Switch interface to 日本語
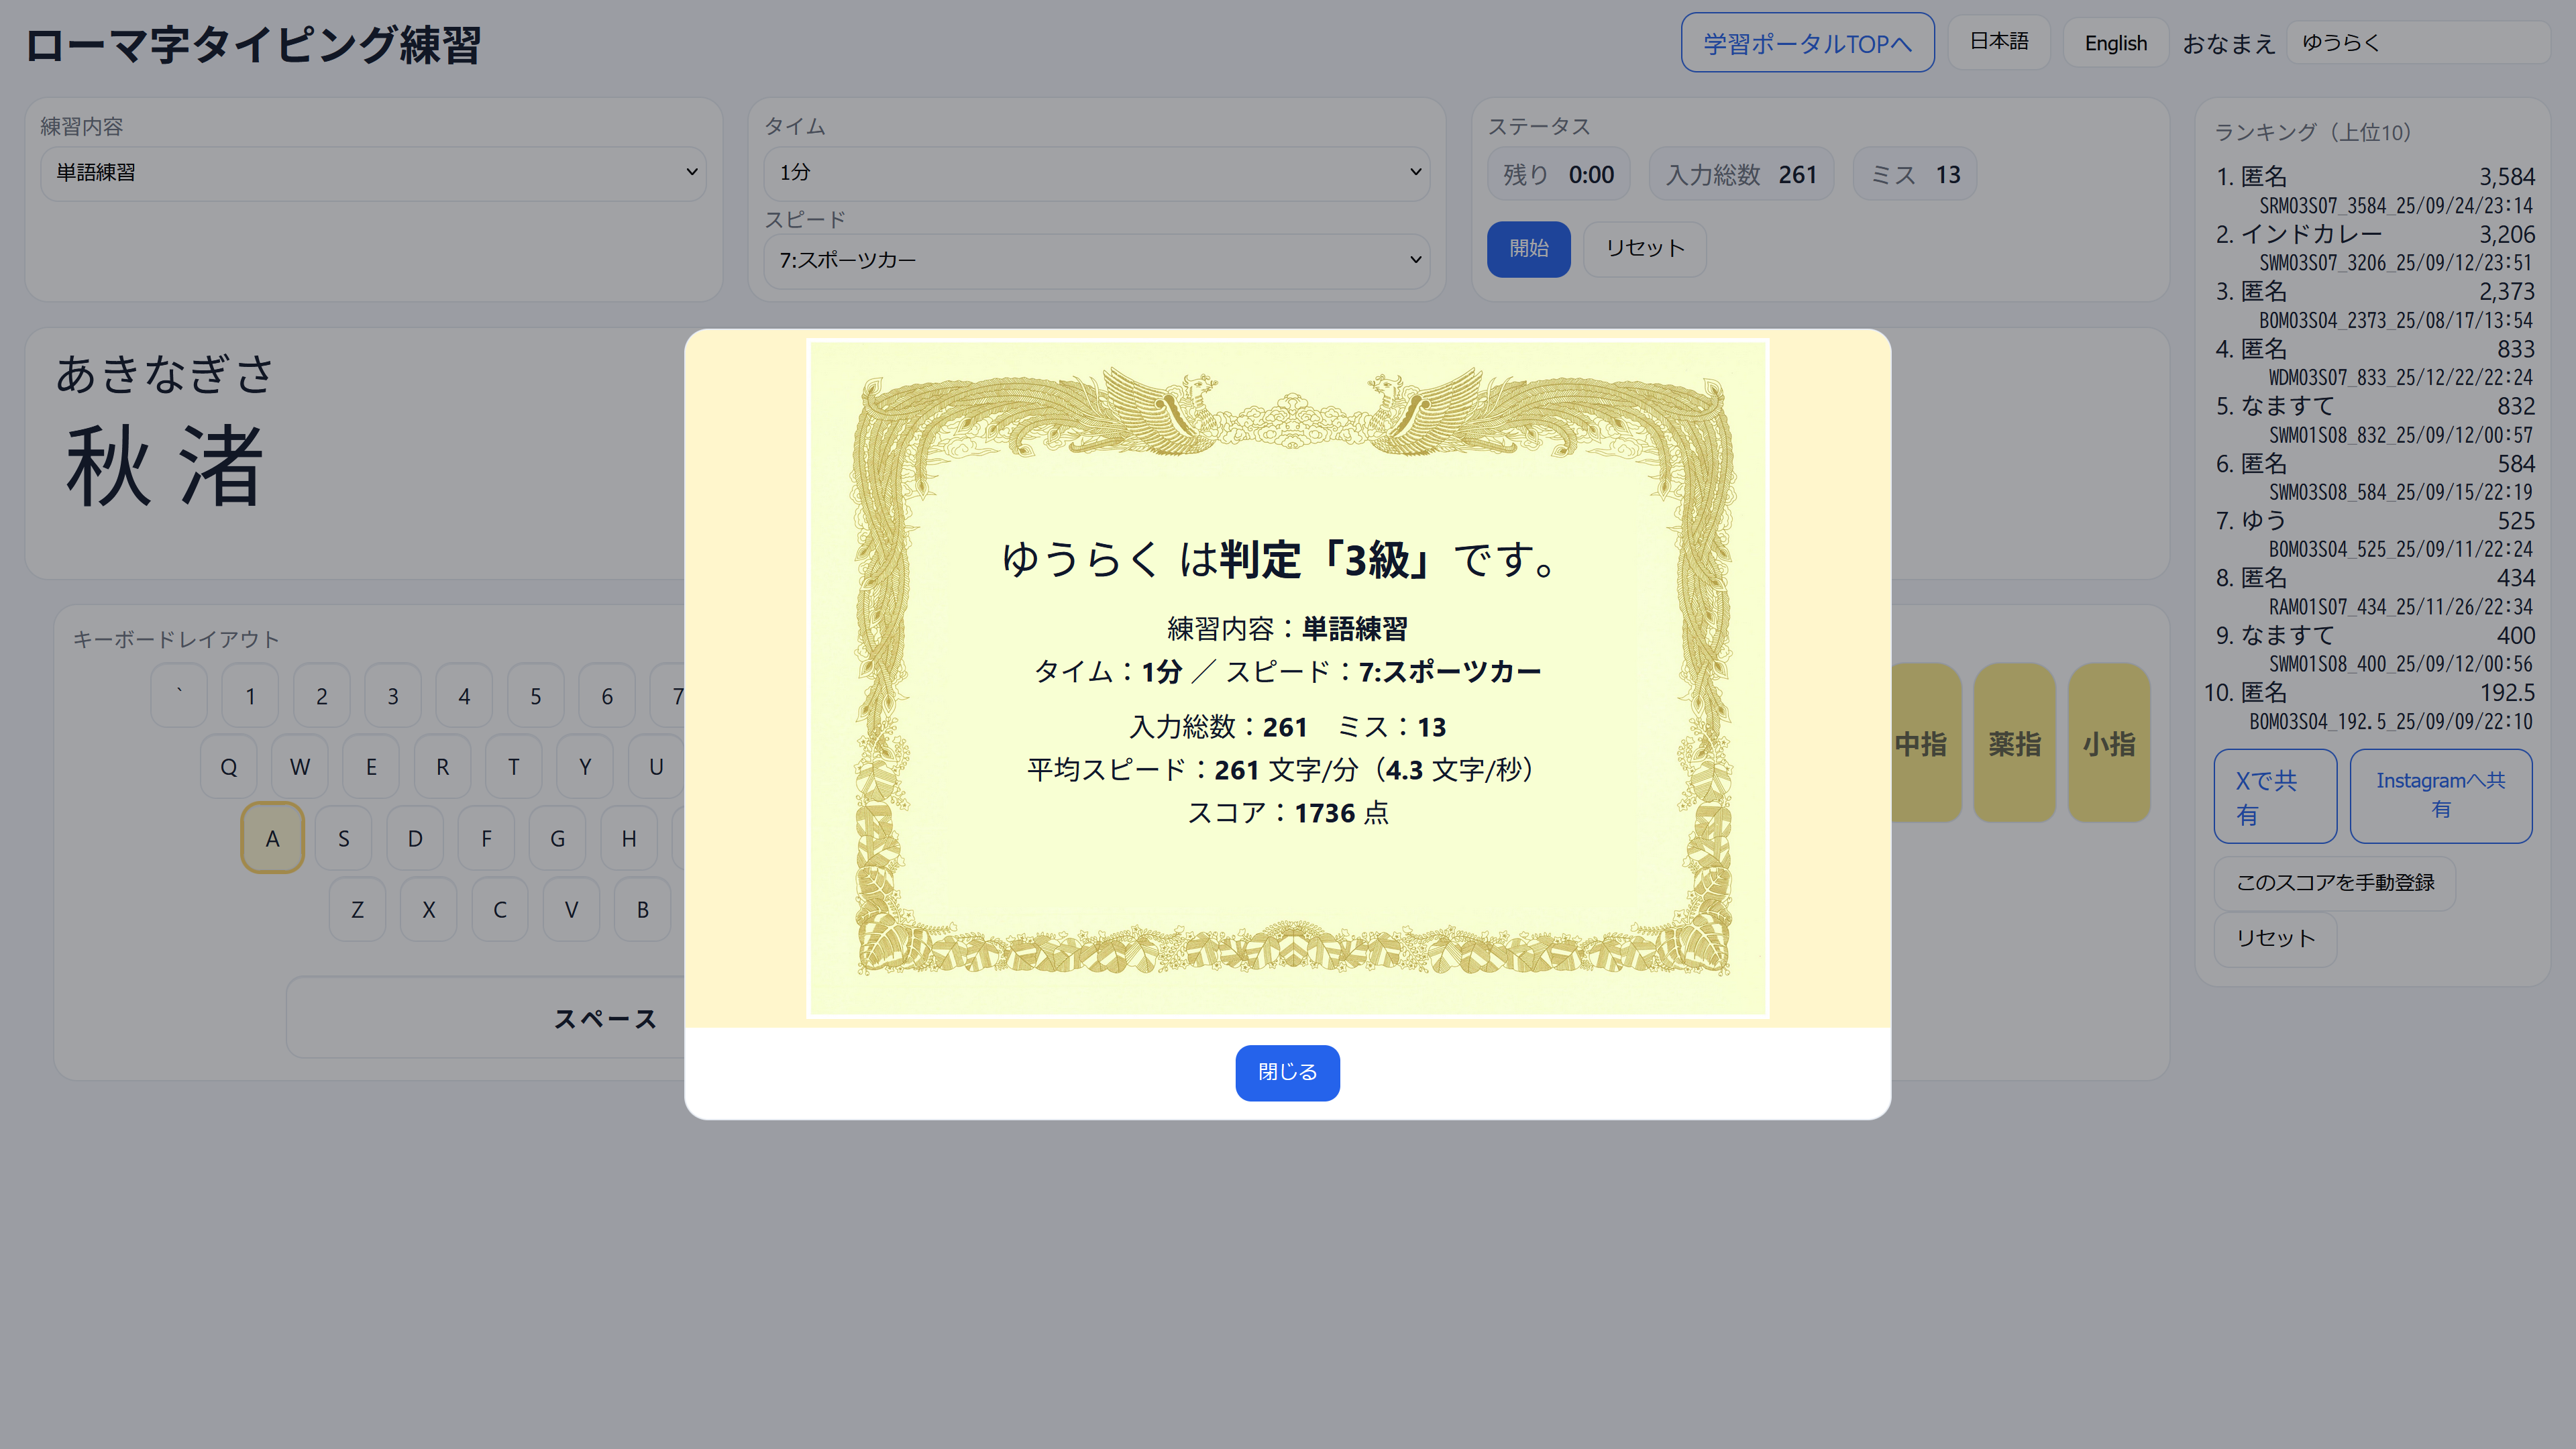 pyautogui.click(x=1999, y=42)
